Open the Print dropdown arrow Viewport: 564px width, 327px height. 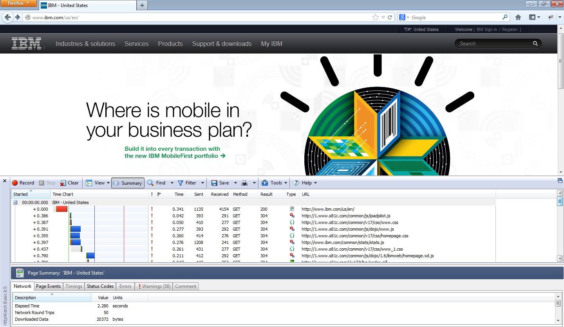254,183
